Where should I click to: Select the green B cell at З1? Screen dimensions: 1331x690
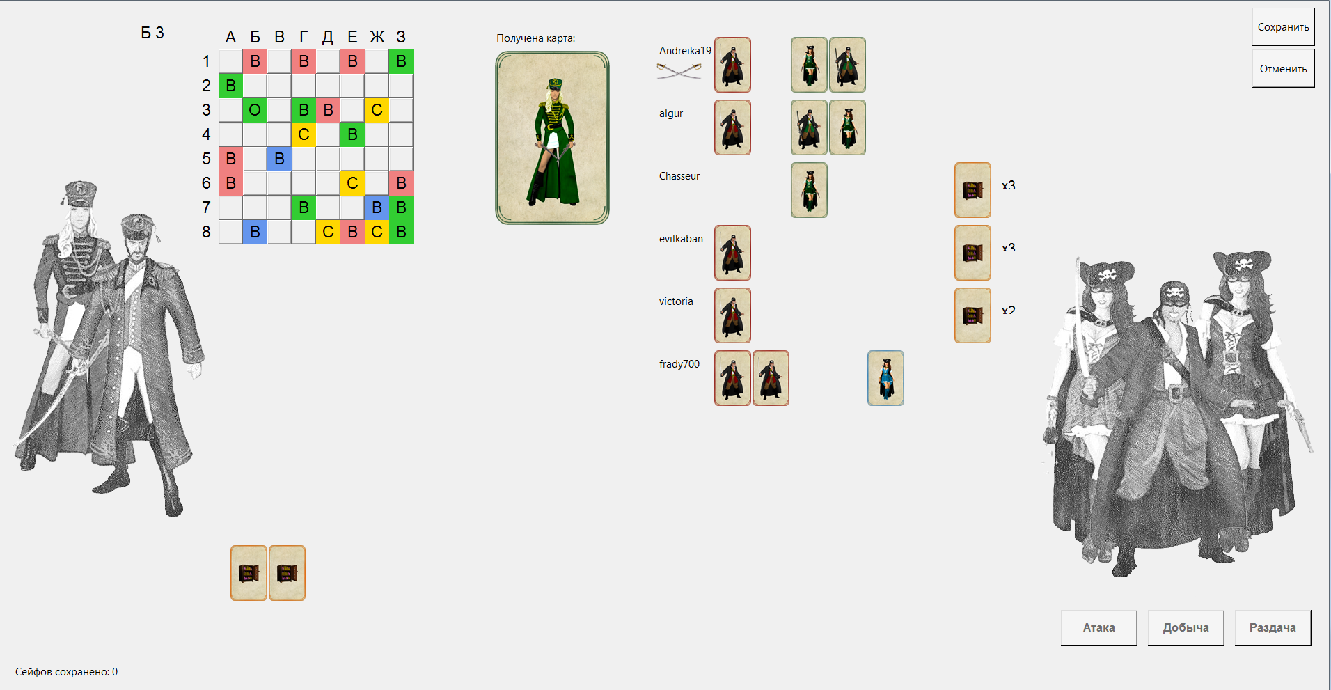(x=401, y=61)
